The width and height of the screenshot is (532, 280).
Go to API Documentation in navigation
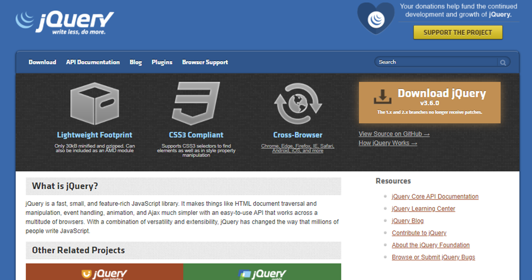[x=93, y=62]
